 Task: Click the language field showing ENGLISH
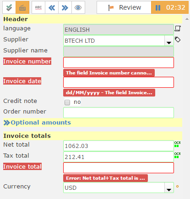(x=119, y=29)
